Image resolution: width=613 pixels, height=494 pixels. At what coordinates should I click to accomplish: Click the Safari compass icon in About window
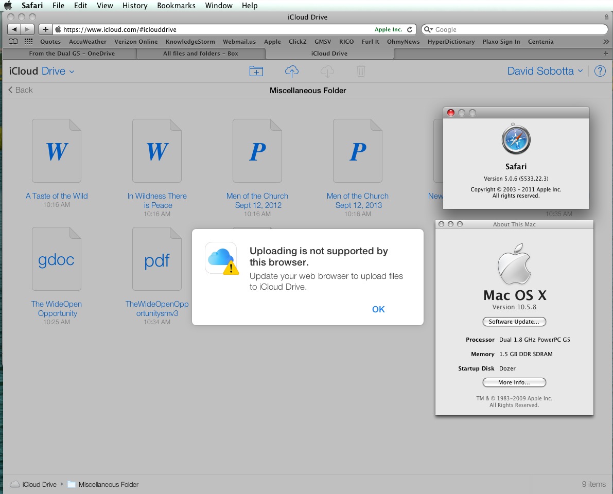tap(516, 139)
